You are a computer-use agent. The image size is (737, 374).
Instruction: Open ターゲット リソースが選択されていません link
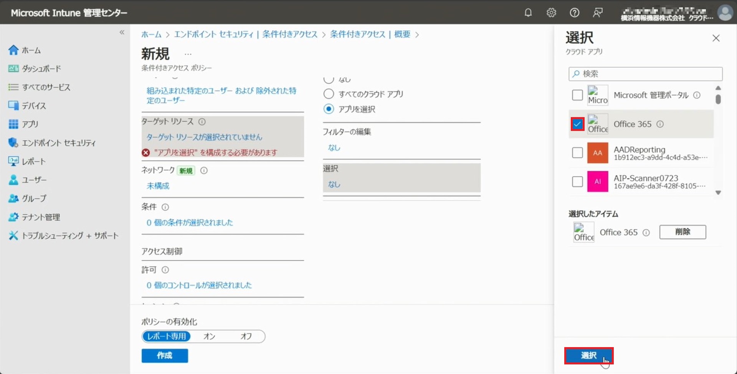[204, 137]
